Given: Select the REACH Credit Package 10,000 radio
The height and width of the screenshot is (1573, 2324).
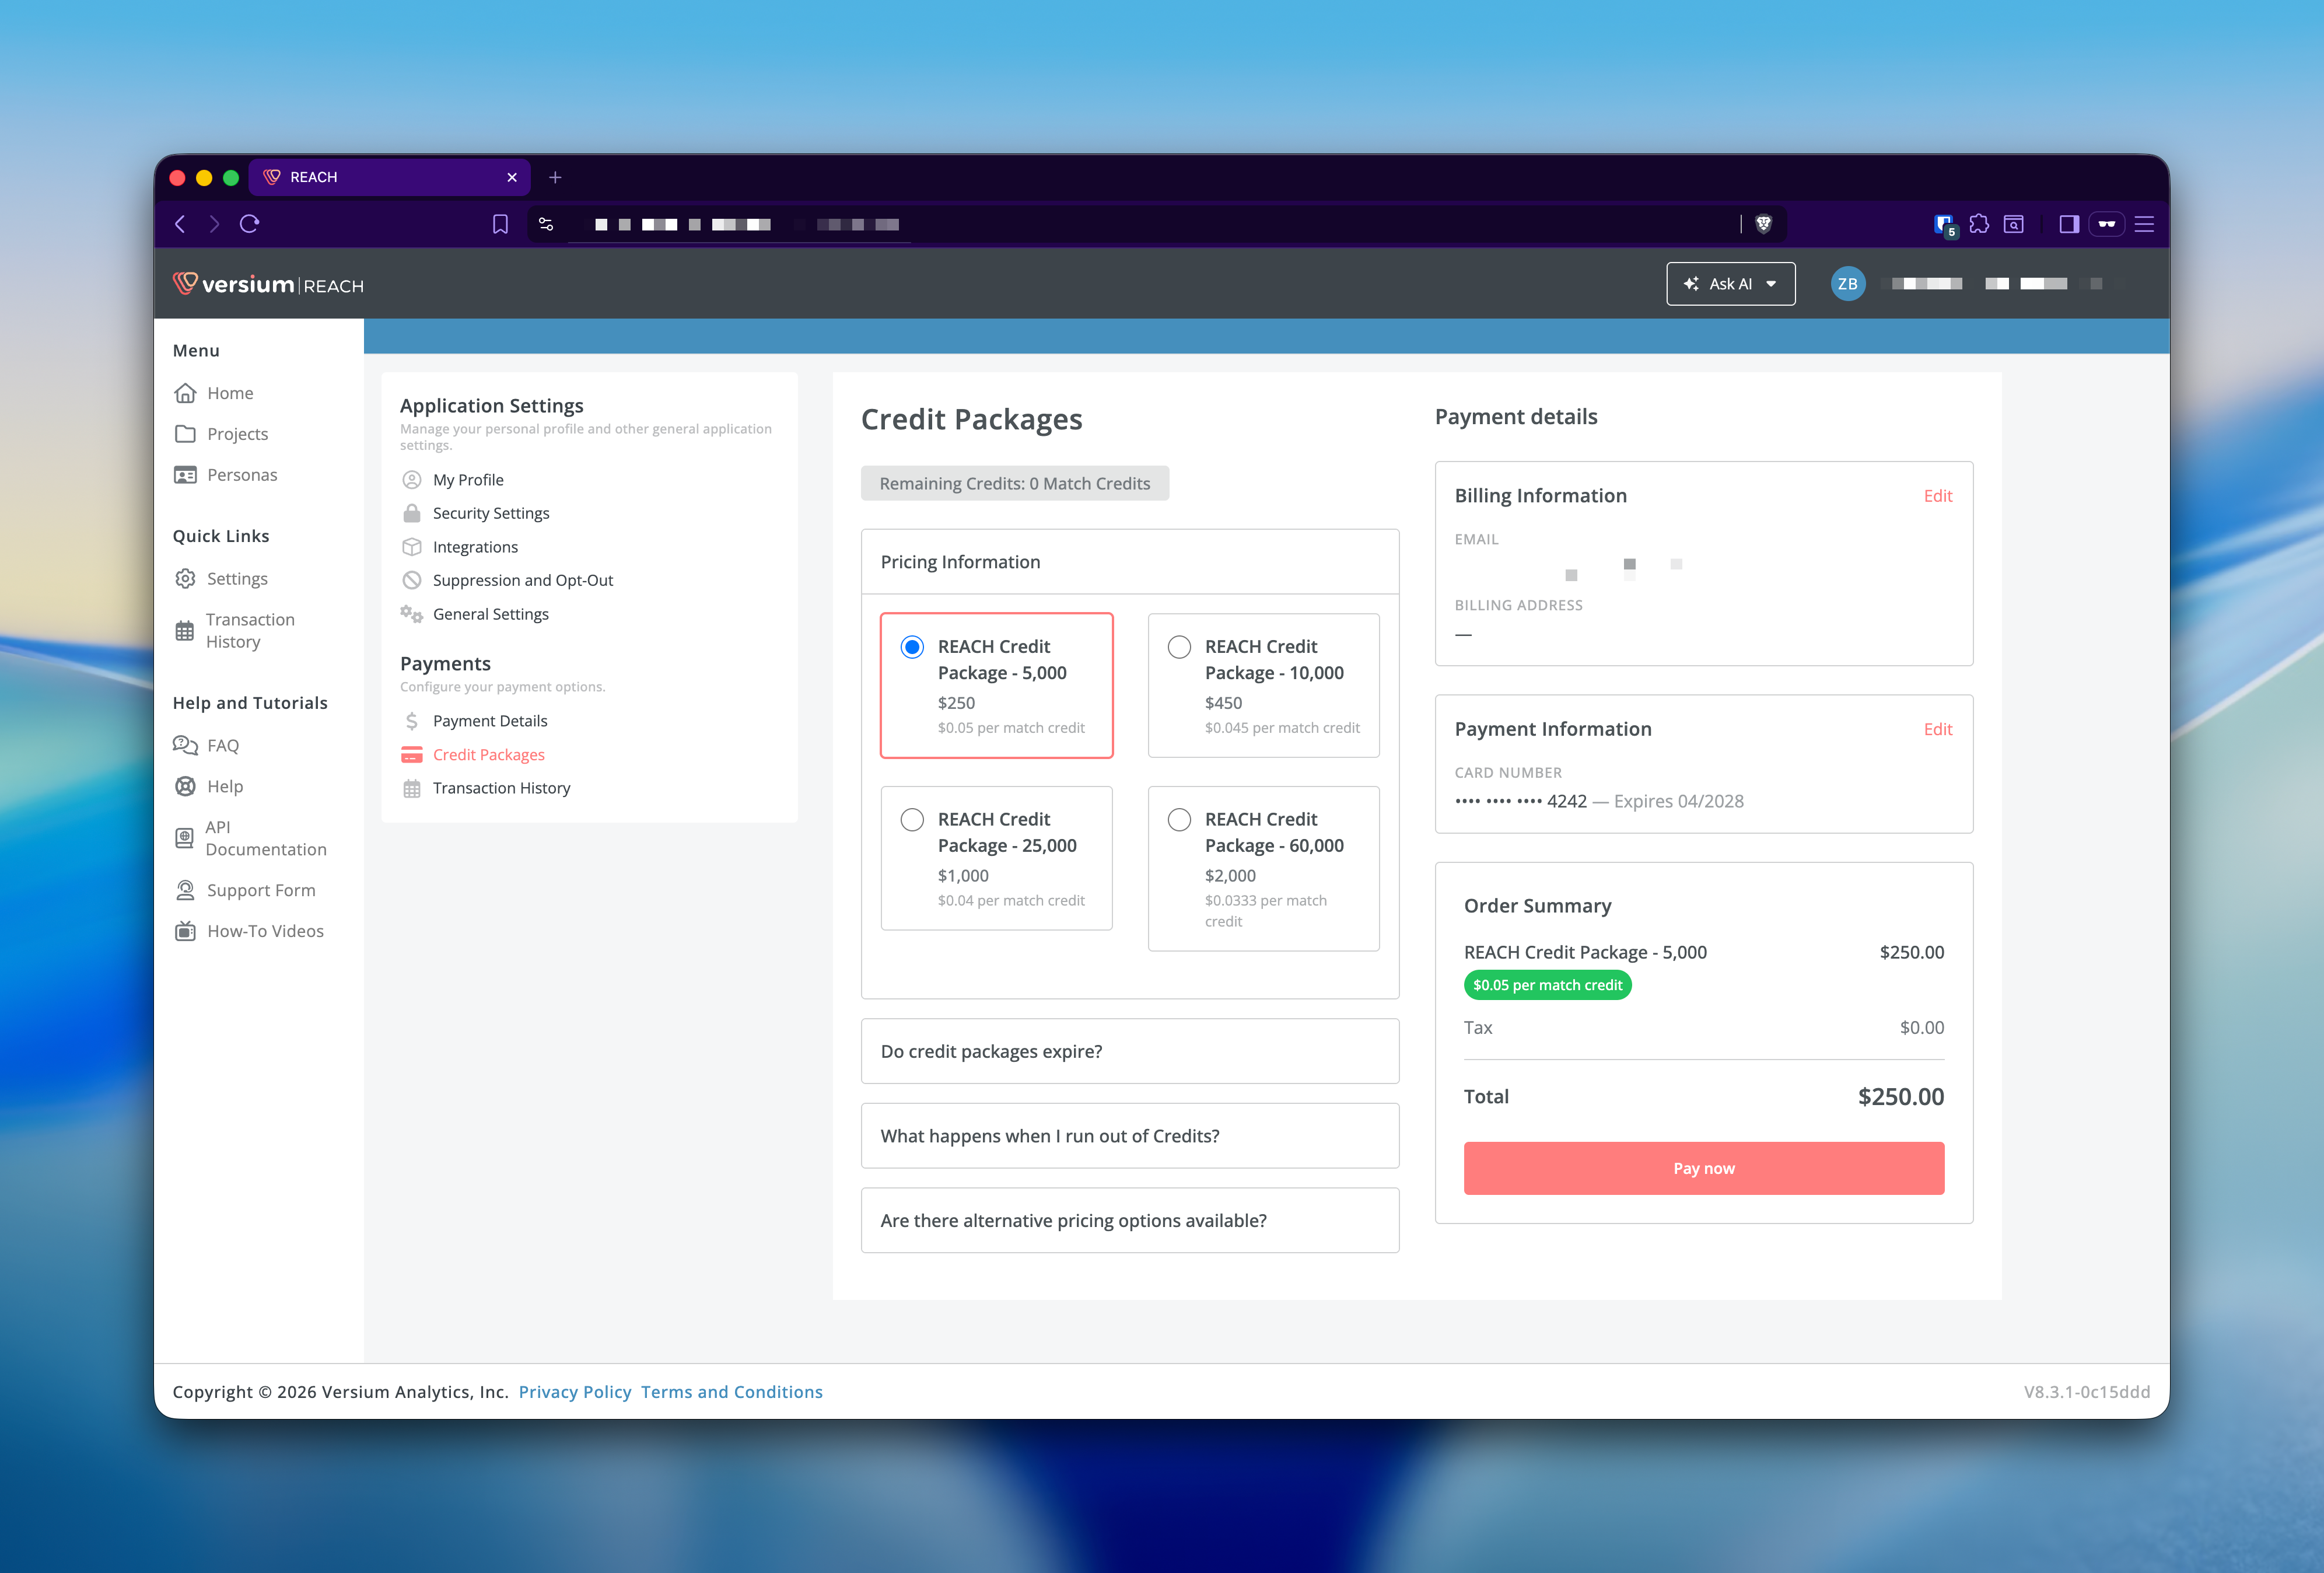Looking at the screenshot, I should [1179, 647].
